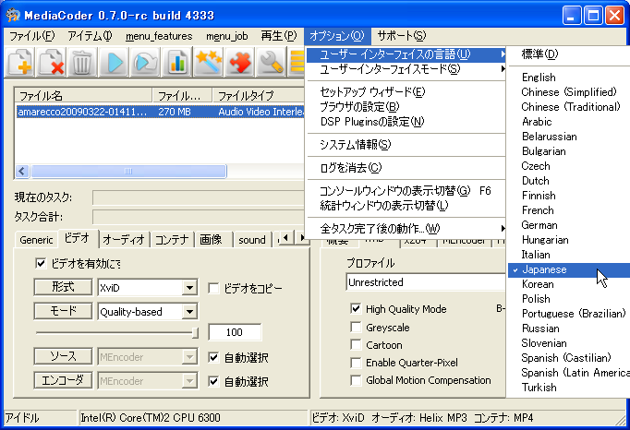630x430 pixels.
Task: Click the quality value field showing 100
Action: [x=235, y=332]
